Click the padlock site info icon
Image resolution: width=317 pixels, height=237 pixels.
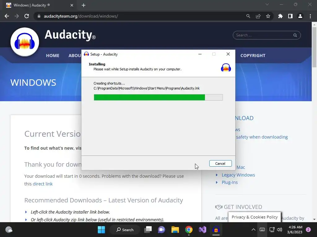coord(39,16)
